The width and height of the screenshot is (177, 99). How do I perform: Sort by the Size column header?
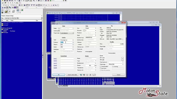[37, 21]
